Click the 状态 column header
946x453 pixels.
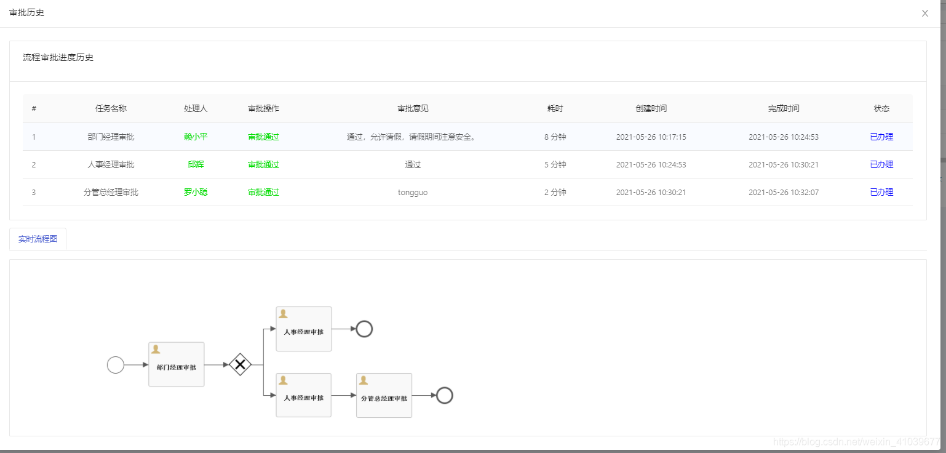[x=881, y=108]
